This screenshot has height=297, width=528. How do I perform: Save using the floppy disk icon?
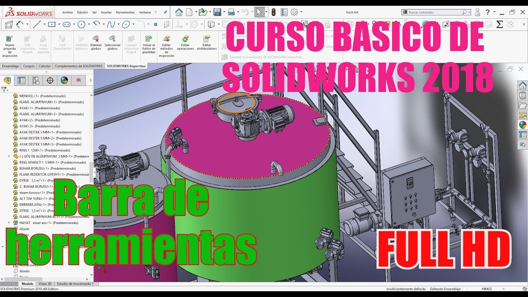pyautogui.click(x=217, y=12)
